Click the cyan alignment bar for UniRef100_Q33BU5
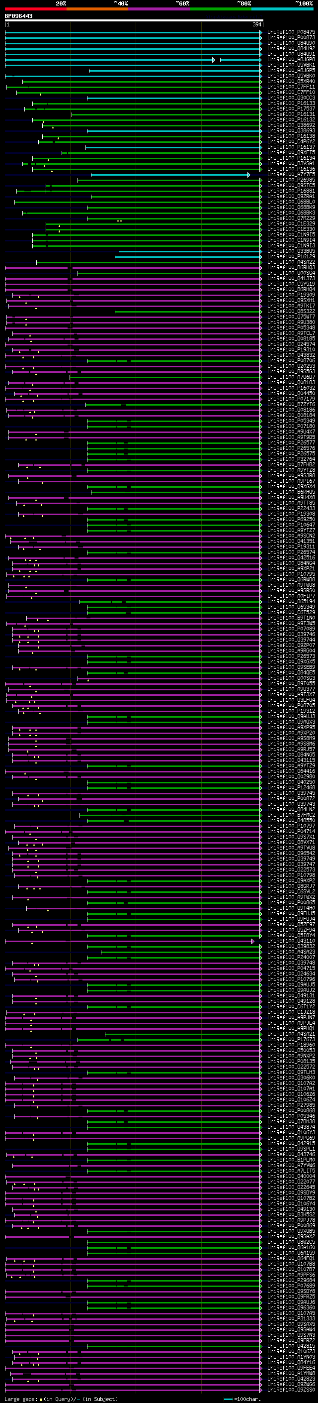Screen dimensions: 318x1403 [189, 251]
